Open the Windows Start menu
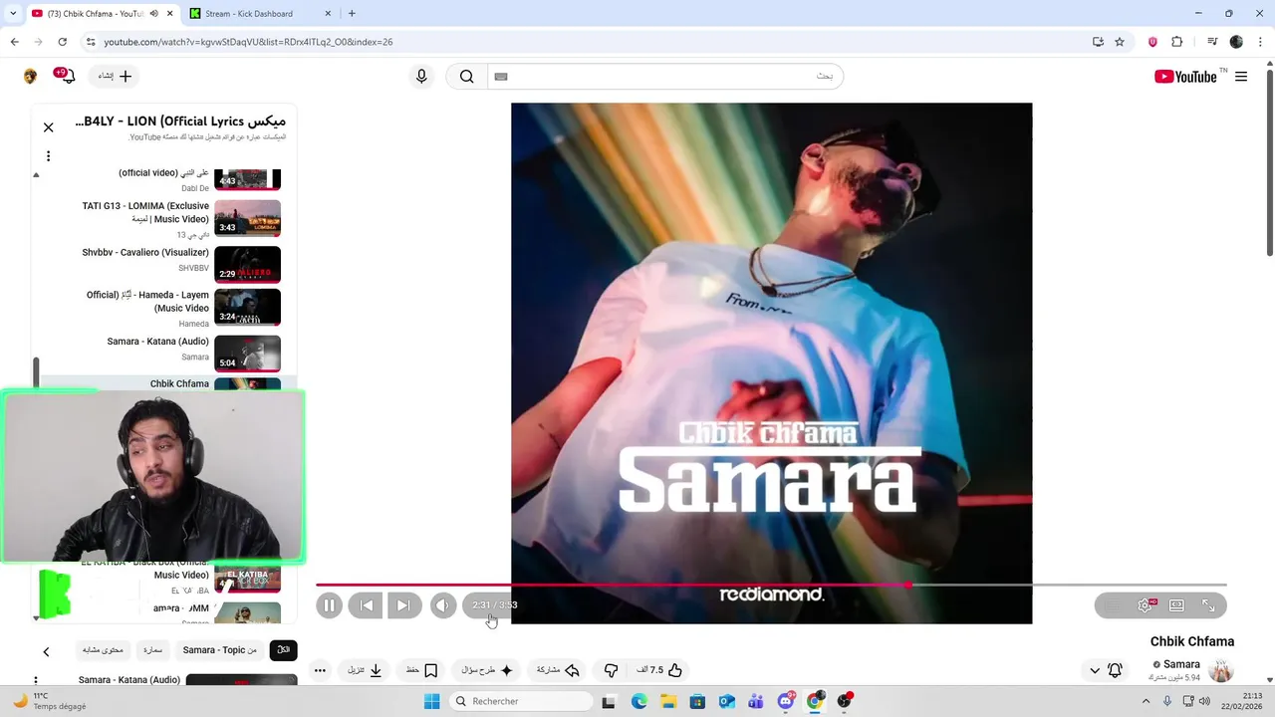 point(431,701)
